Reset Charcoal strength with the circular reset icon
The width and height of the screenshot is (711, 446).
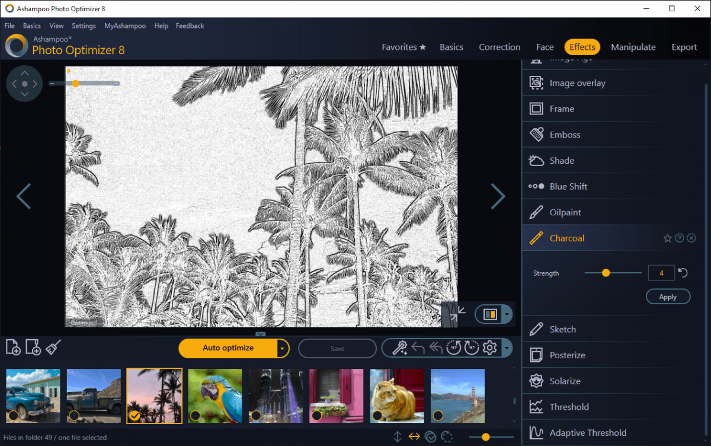pos(683,272)
